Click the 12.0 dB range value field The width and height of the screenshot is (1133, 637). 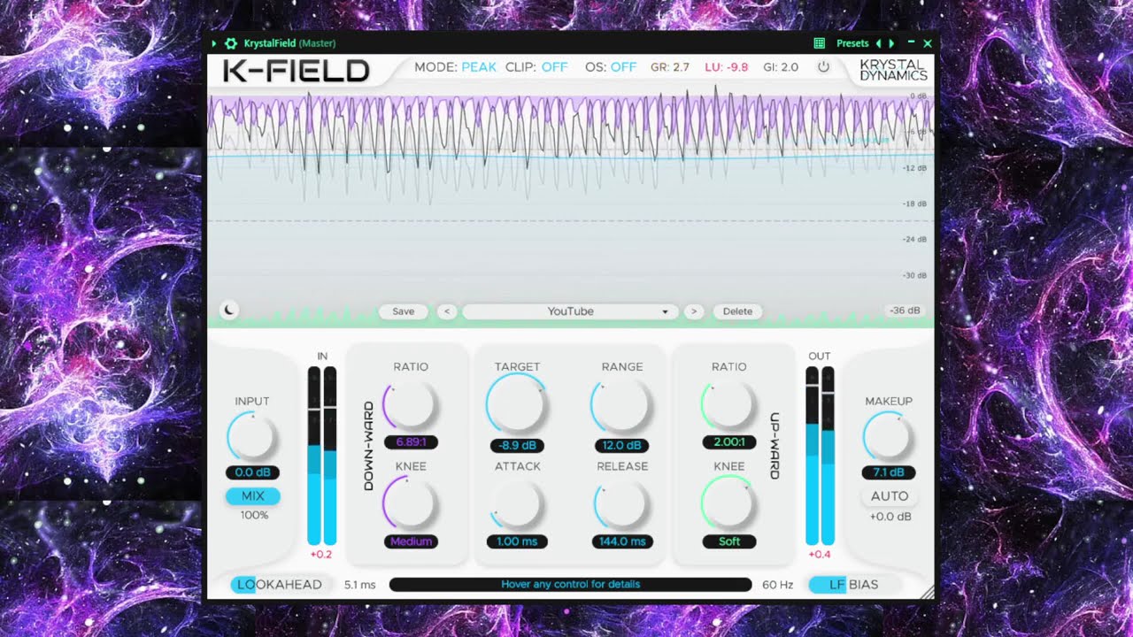click(623, 446)
